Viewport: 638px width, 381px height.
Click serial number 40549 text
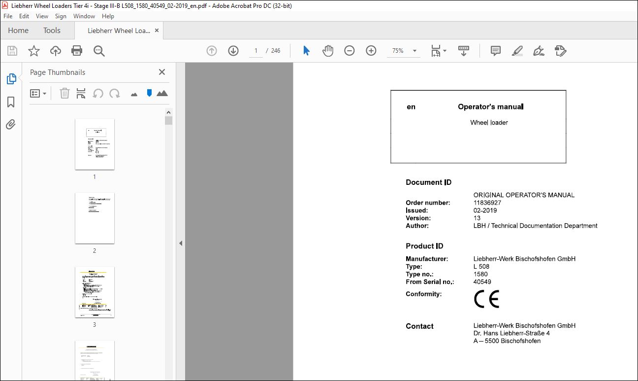pos(482,282)
